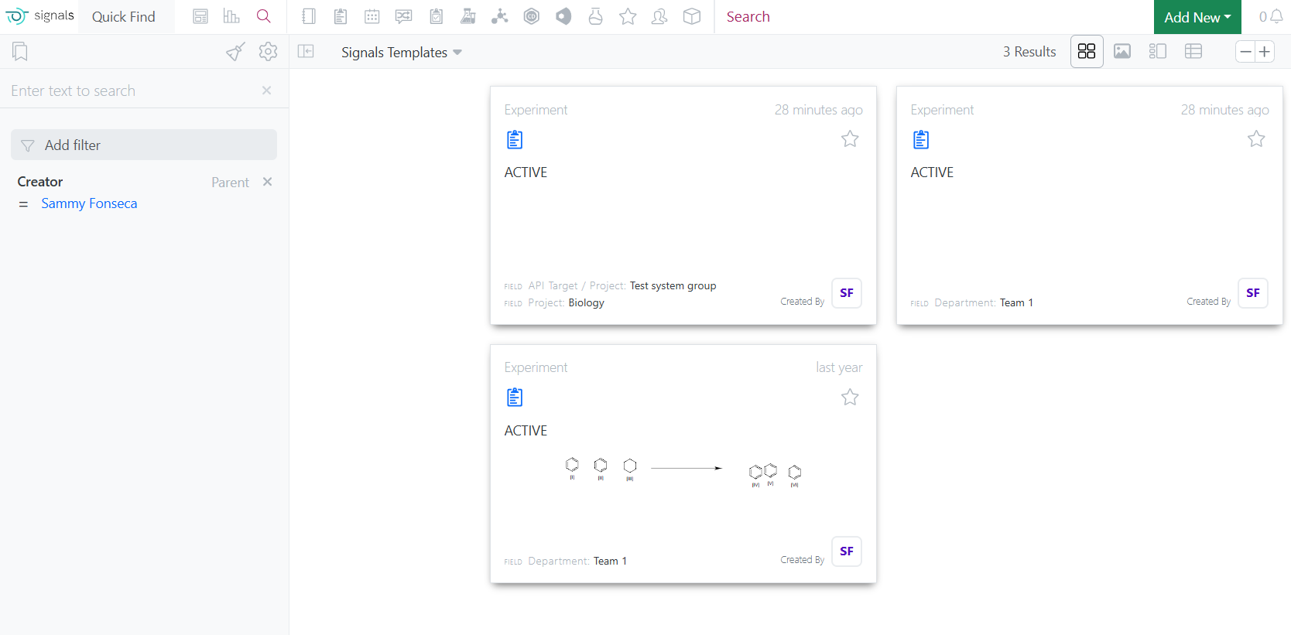The height and width of the screenshot is (635, 1291).
Task: Click the magenta search magnifier icon
Action: point(264,16)
